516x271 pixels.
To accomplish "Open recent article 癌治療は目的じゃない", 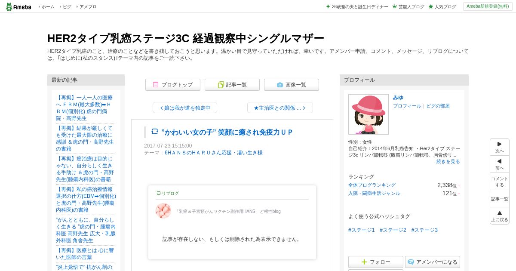I will (x=86, y=169).
